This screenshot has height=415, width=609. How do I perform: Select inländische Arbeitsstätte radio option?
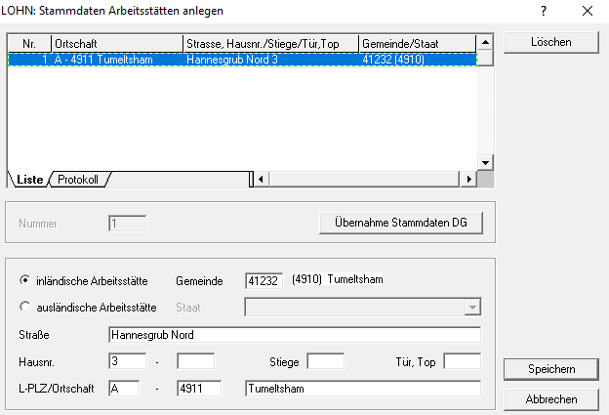[24, 280]
